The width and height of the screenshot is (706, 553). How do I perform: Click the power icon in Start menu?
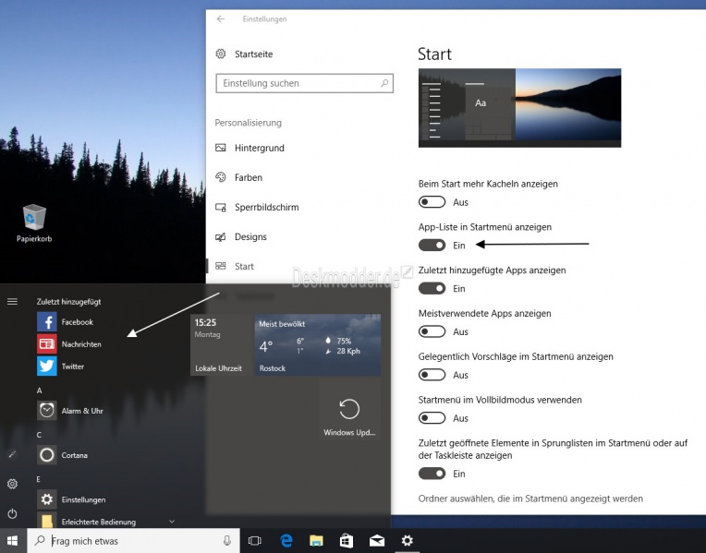click(12, 513)
